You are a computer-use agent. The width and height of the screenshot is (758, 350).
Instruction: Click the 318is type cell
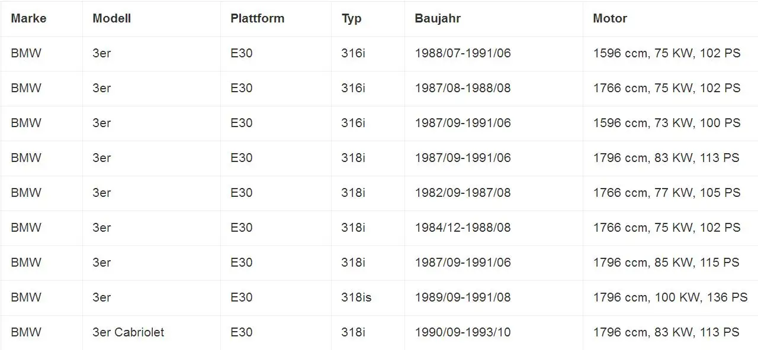pos(356,297)
